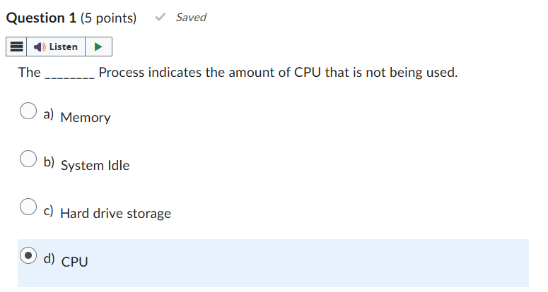Click the "Saved" status text
548x292 pixels.
[x=191, y=18]
